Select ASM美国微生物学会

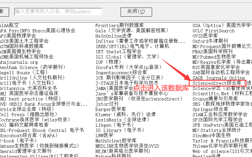tap(20, 52)
